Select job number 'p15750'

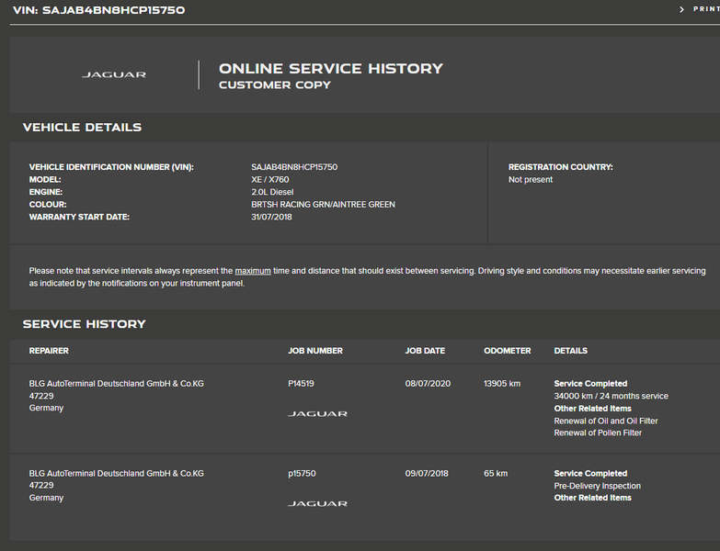(x=303, y=474)
